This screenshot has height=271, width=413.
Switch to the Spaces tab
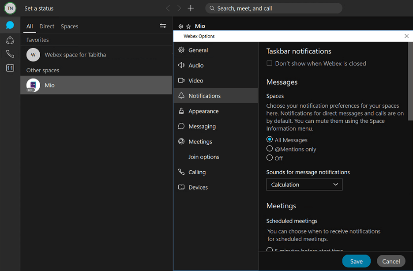pos(69,26)
